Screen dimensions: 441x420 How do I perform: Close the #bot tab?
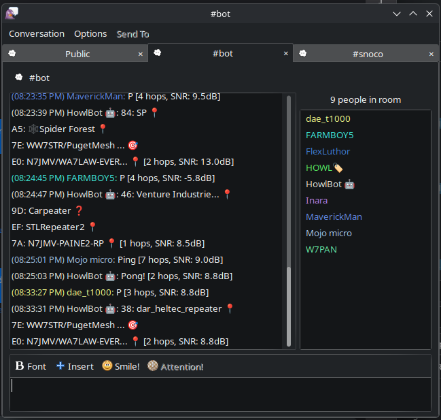point(286,54)
